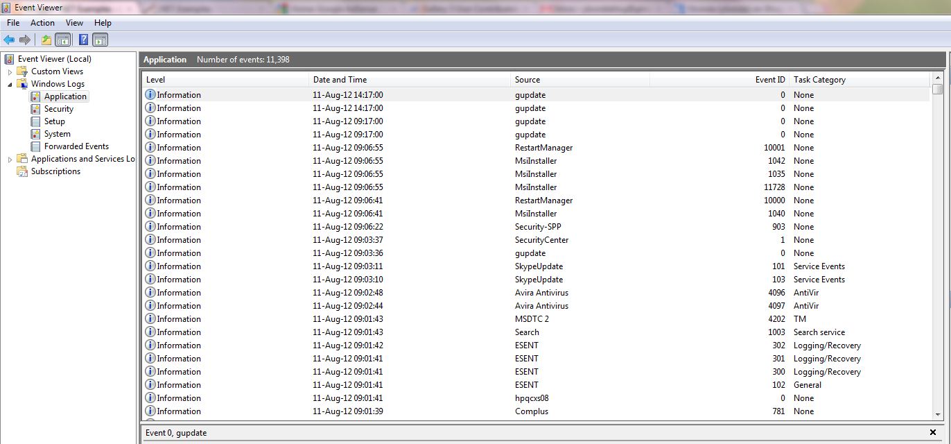Click info icon of hpqcxs08 row
The height and width of the screenshot is (444, 951).
point(150,398)
